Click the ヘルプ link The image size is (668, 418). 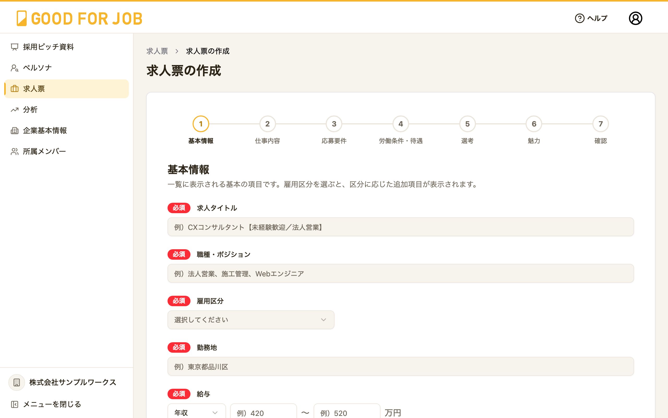tap(591, 18)
